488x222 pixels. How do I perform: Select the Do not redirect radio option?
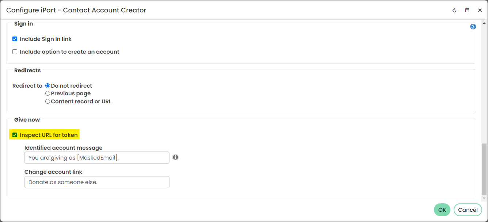click(x=47, y=86)
